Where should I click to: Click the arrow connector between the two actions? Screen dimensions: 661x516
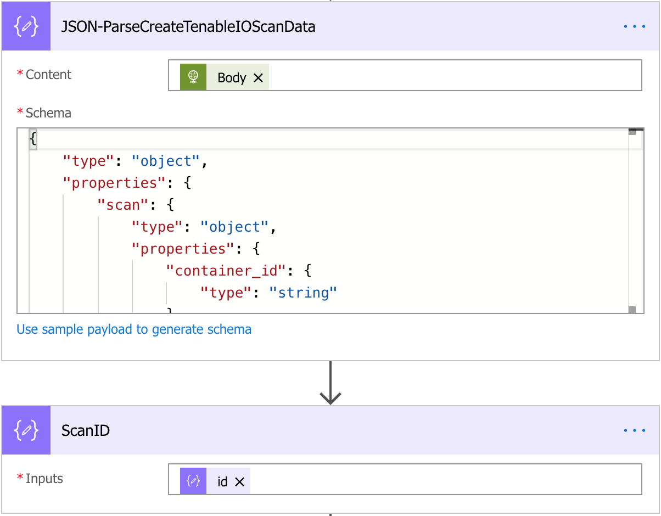330,384
